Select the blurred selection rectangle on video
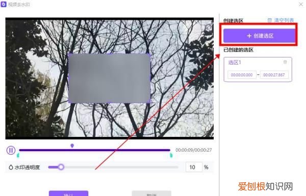 pyautogui.click(x=109, y=78)
